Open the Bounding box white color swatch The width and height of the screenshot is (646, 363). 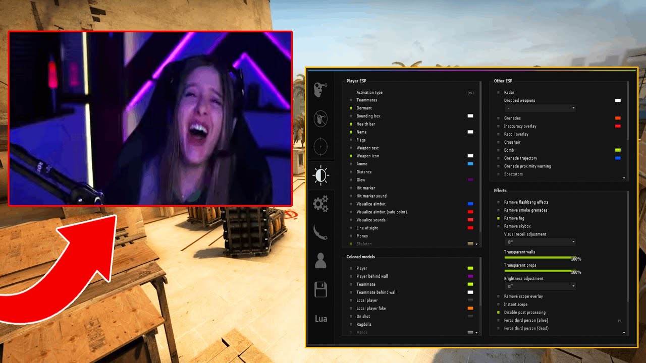(x=470, y=116)
